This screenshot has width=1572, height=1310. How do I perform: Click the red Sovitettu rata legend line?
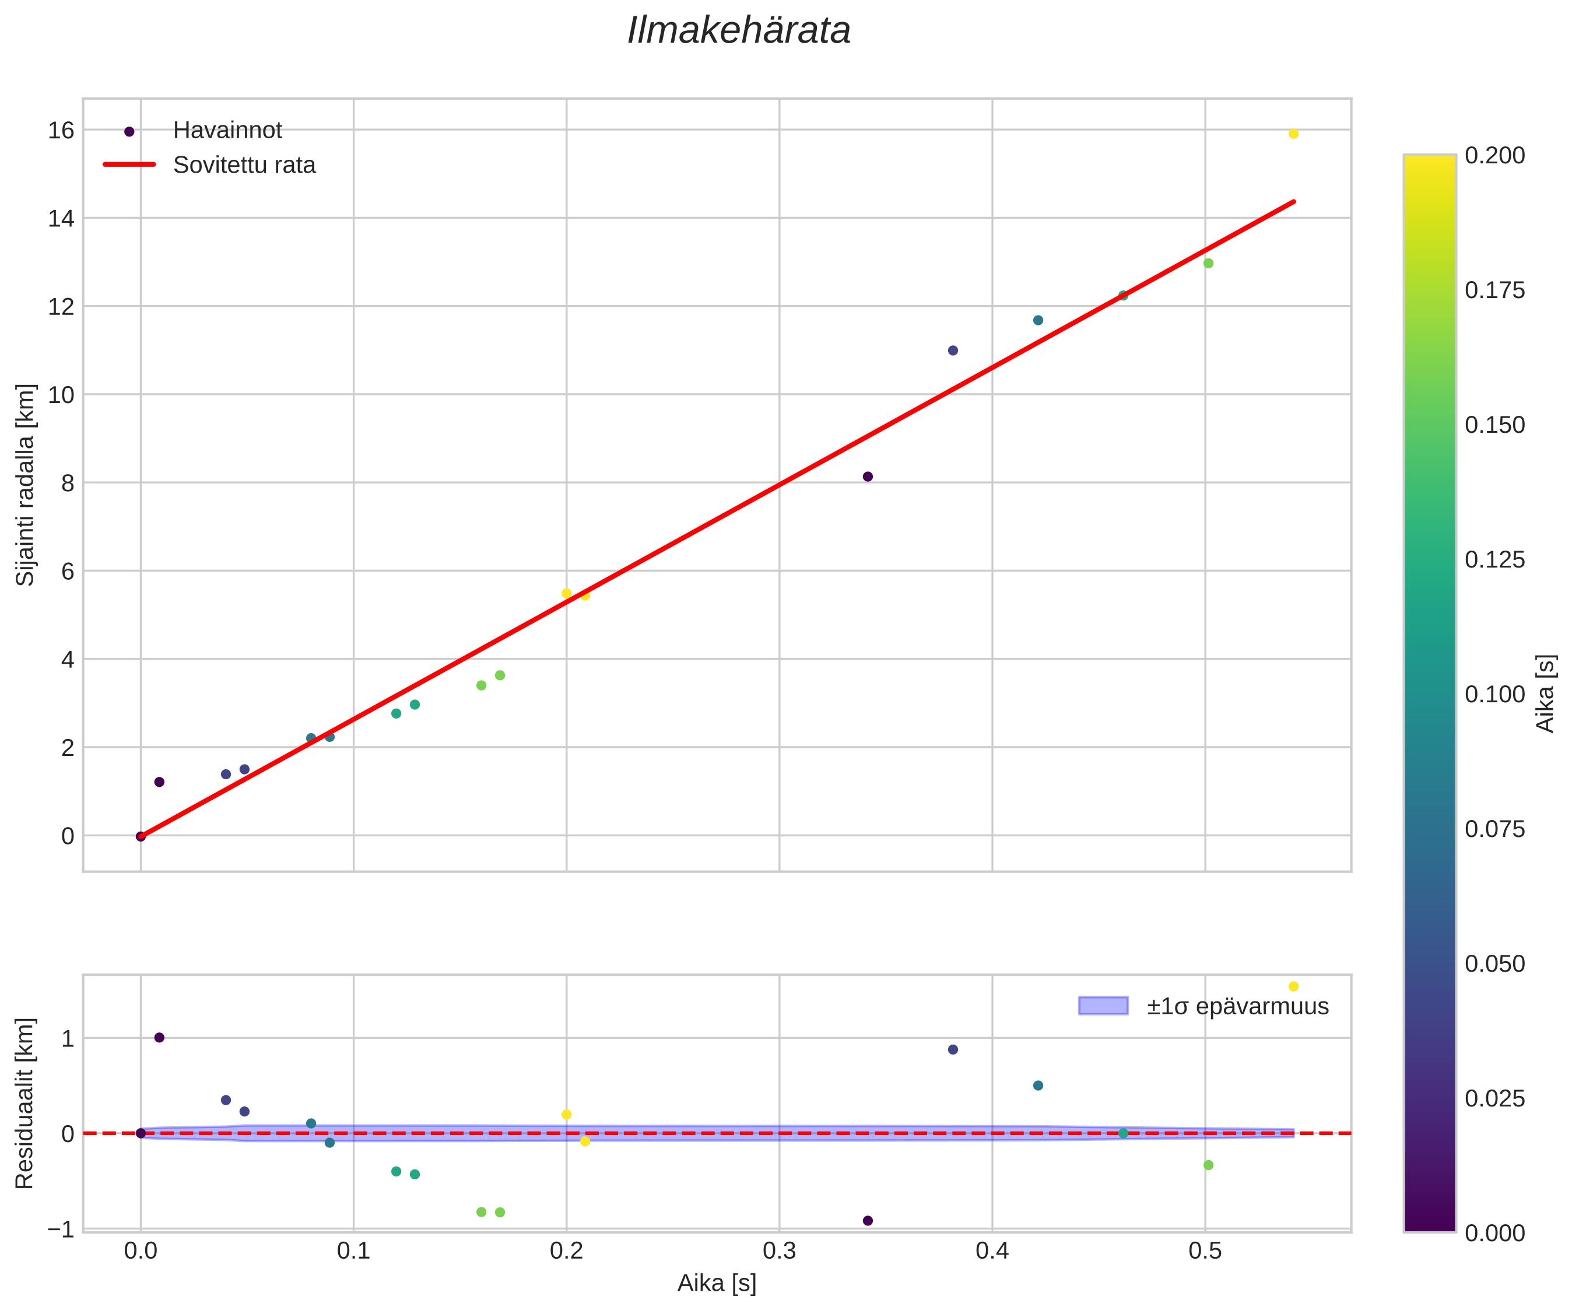129,165
